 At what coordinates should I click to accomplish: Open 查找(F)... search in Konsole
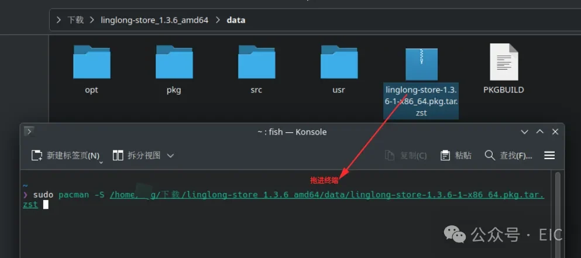pyautogui.click(x=508, y=156)
